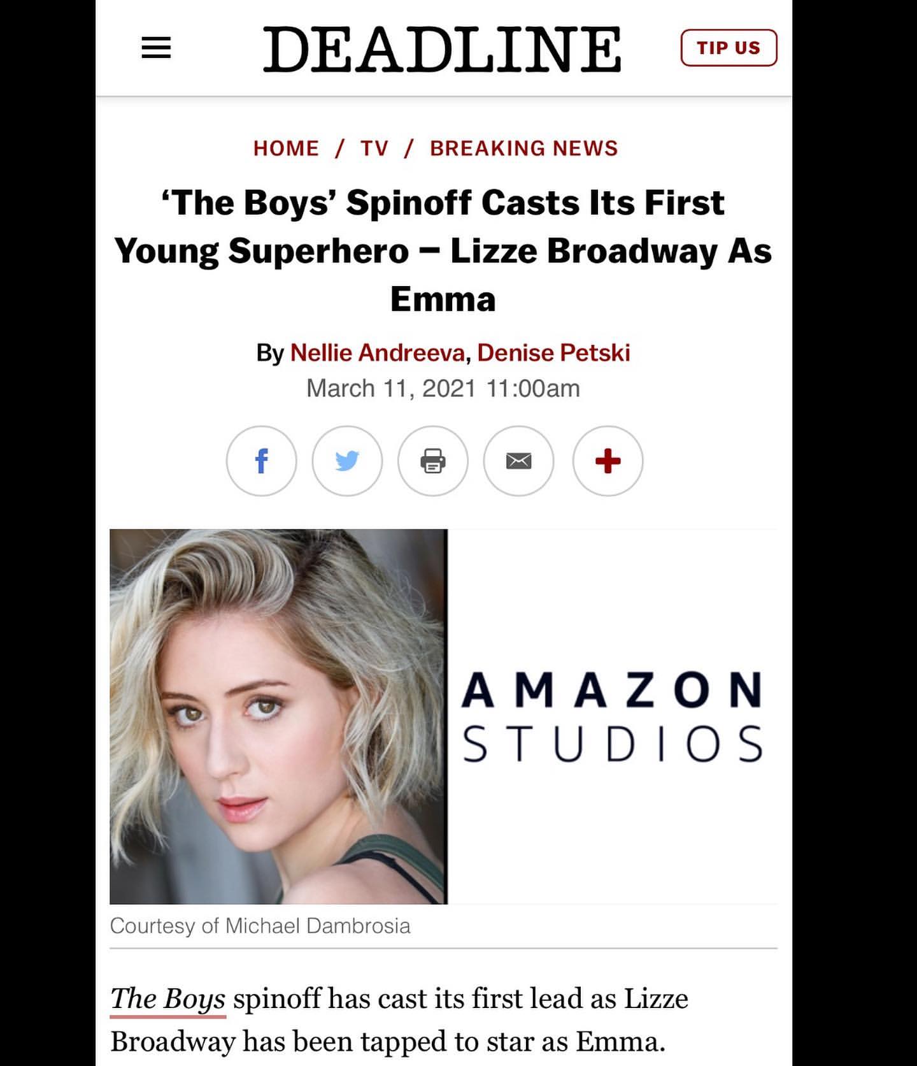Image resolution: width=917 pixels, height=1066 pixels.
Task: Print the article using the printer icon
Action: coord(434,461)
